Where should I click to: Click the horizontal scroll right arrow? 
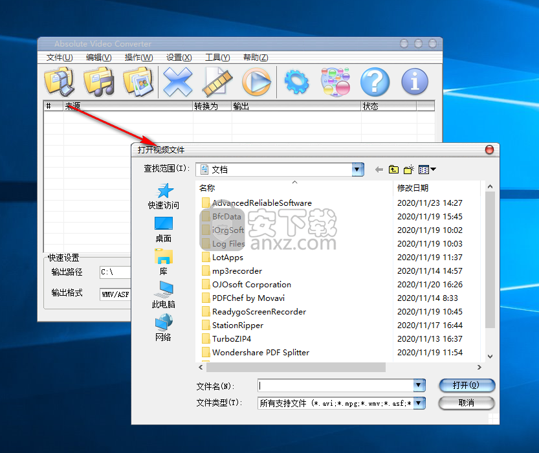[x=479, y=368]
